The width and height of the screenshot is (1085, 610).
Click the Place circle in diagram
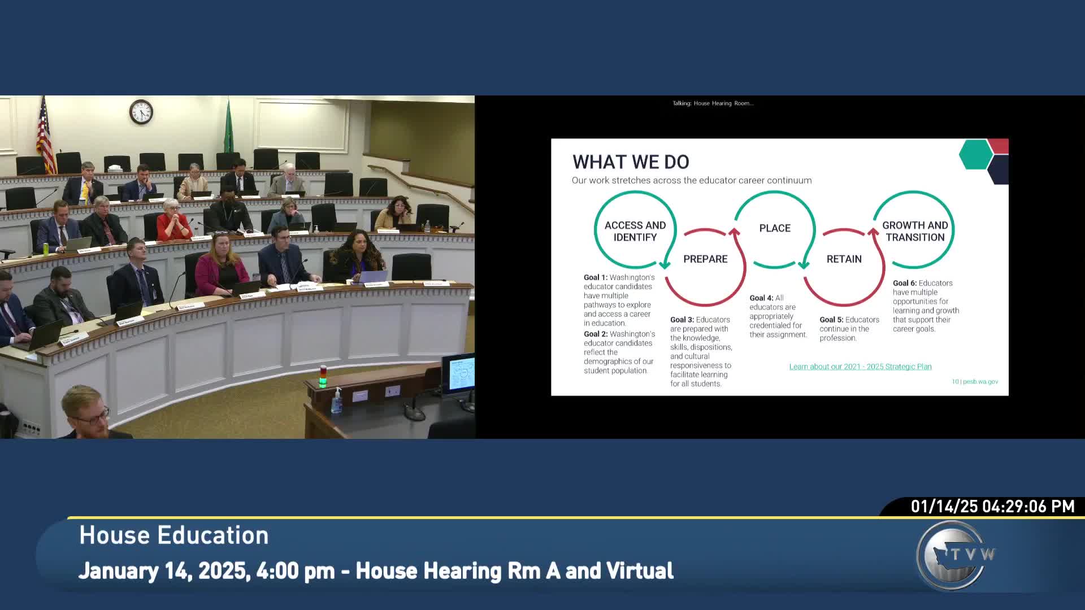coord(774,228)
